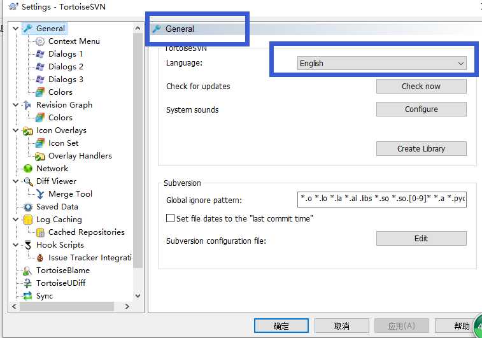482x338 pixels.
Task: Collapse the Log Caching tree node
Action: pyautogui.click(x=15, y=220)
